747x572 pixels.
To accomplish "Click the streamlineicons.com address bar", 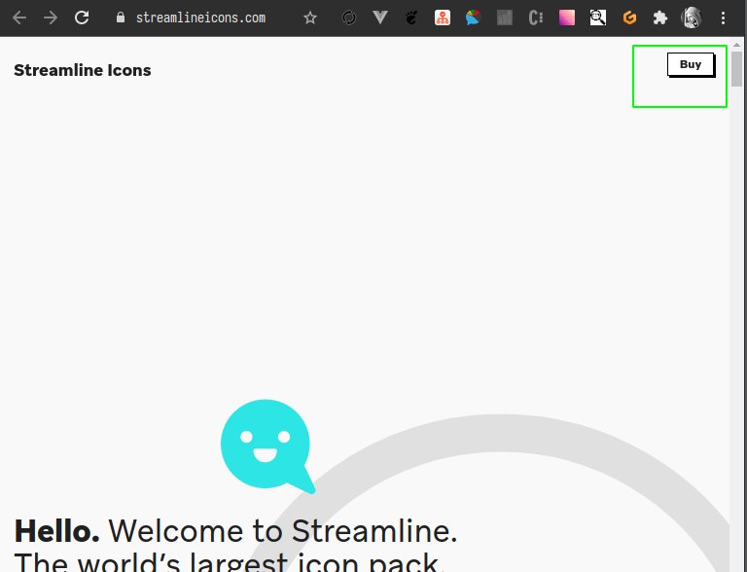I will coord(200,18).
